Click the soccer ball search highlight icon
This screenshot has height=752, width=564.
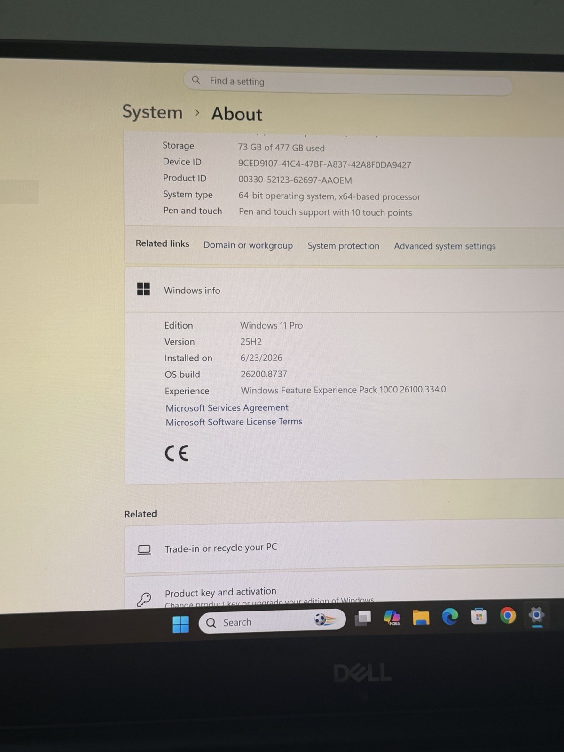326,619
